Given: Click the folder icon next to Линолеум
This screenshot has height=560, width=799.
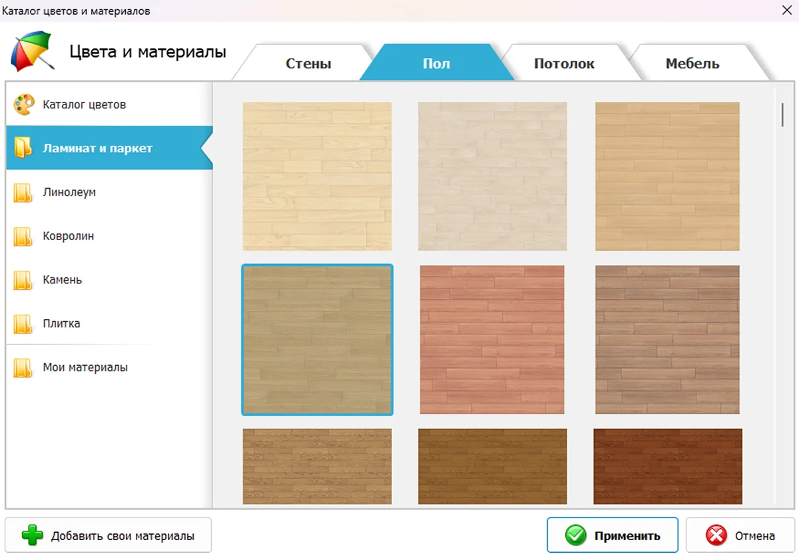Looking at the screenshot, I should (23, 192).
